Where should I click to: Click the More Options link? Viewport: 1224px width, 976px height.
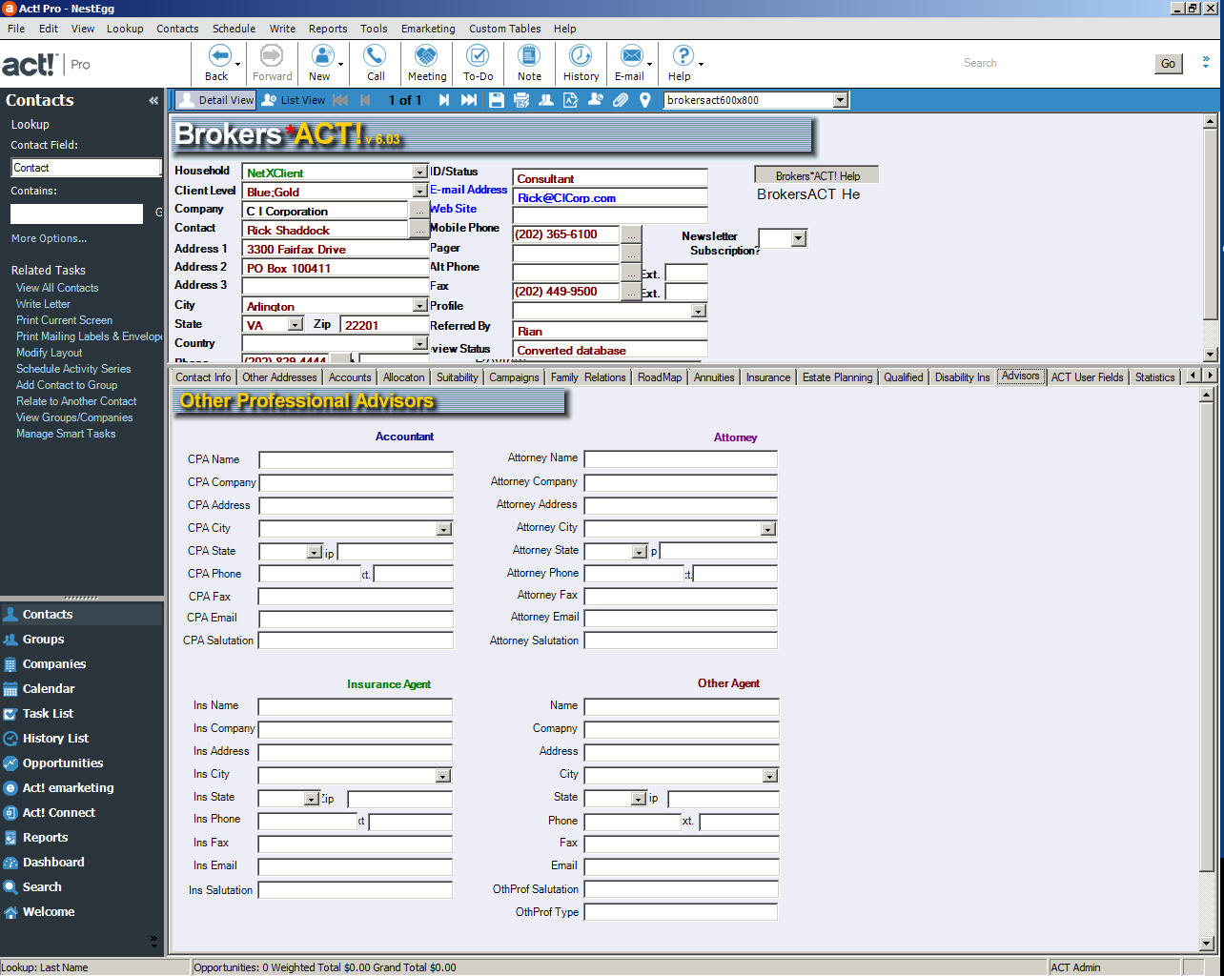(x=49, y=238)
